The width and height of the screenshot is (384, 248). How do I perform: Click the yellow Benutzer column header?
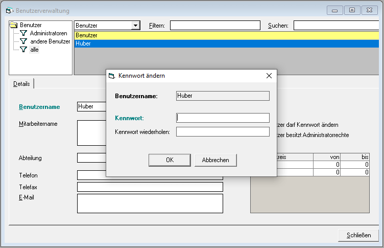pyautogui.click(x=227, y=35)
